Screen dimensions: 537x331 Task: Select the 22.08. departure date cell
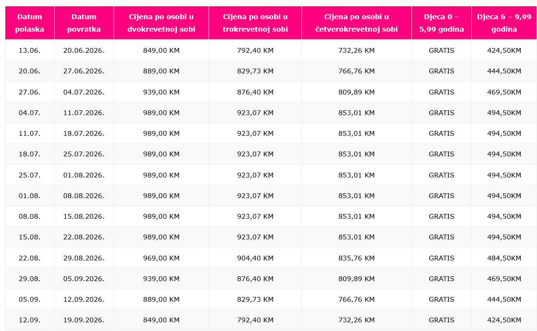coord(30,258)
